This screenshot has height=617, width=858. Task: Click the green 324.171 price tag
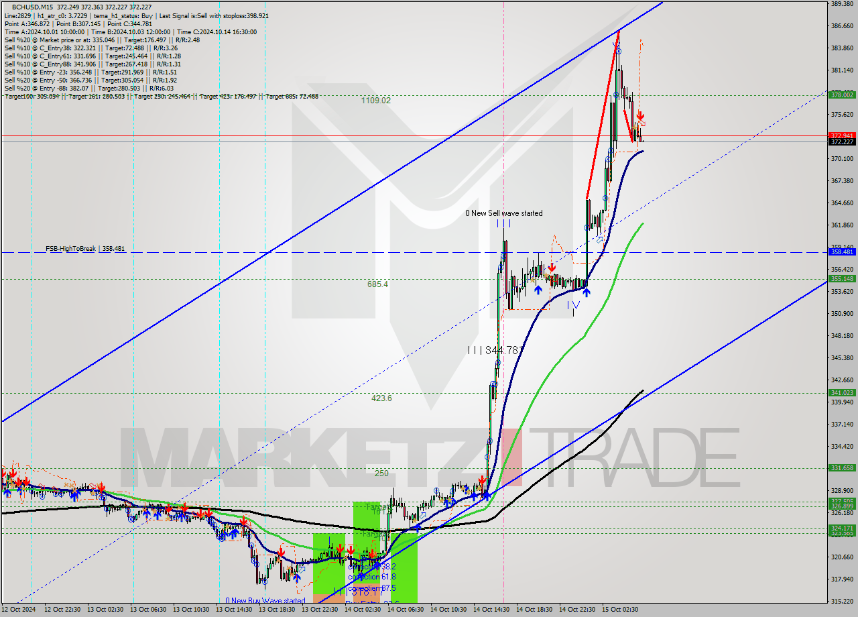coord(842,528)
